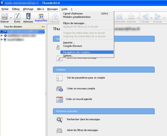
Task: Open the Édition menu
Action: [x=16, y=9]
